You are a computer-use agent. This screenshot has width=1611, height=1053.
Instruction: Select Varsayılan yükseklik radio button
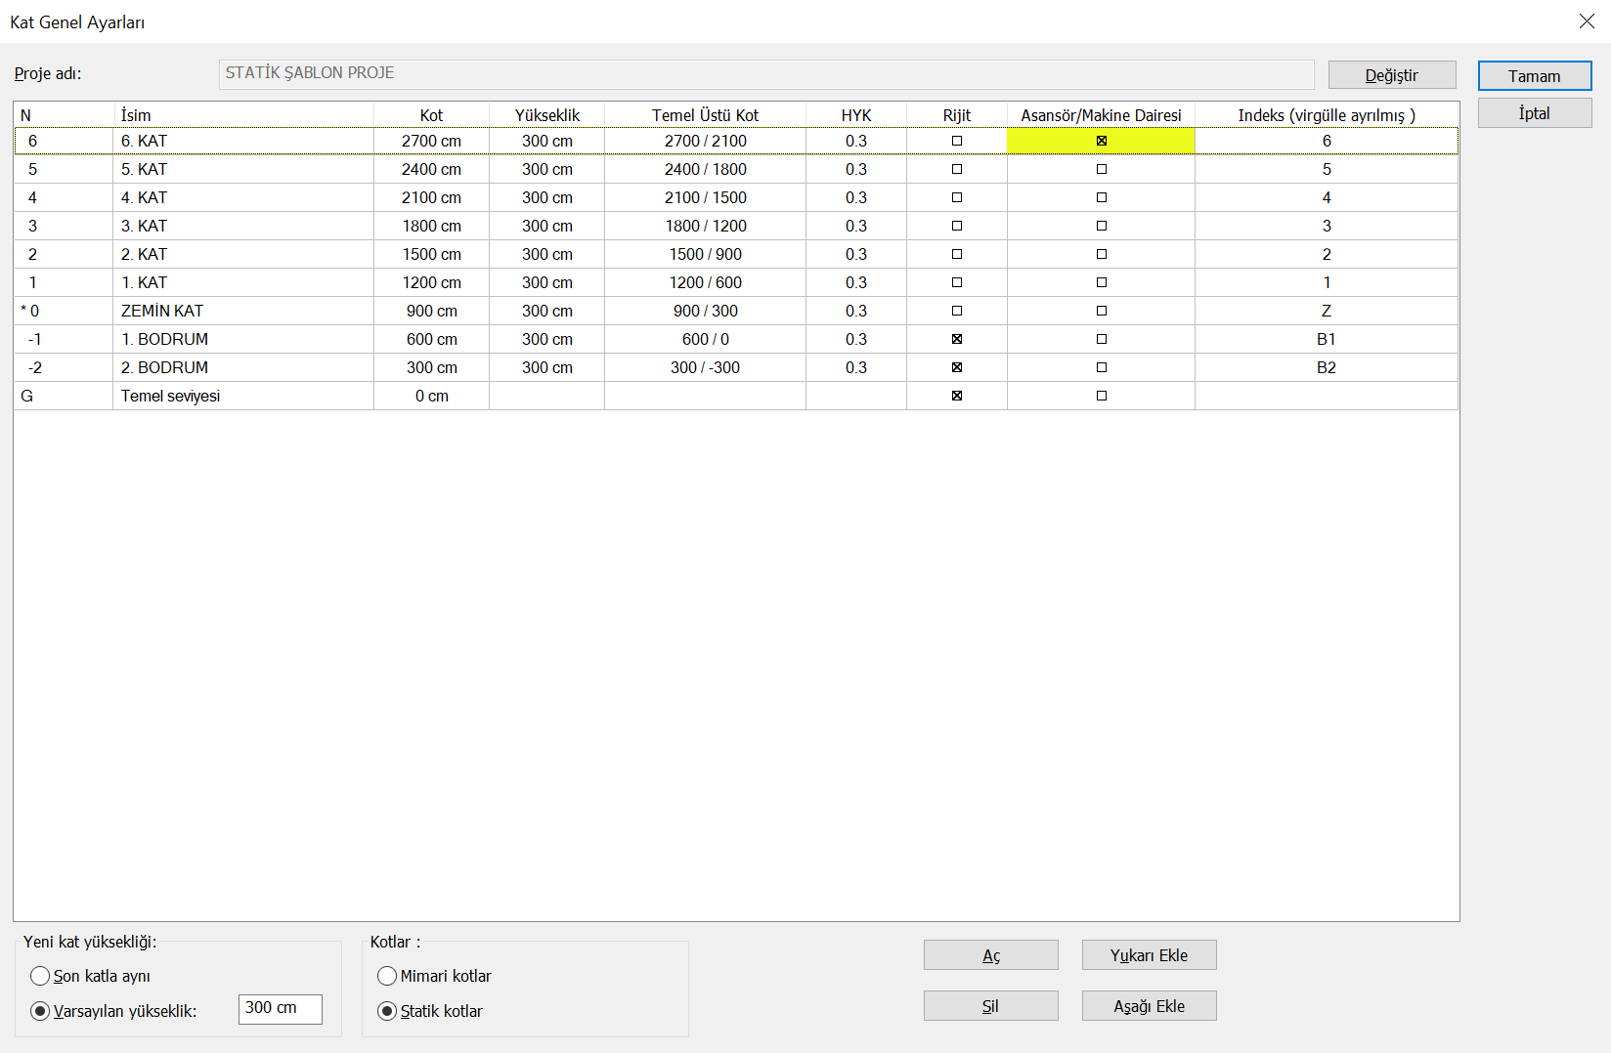tap(40, 1011)
